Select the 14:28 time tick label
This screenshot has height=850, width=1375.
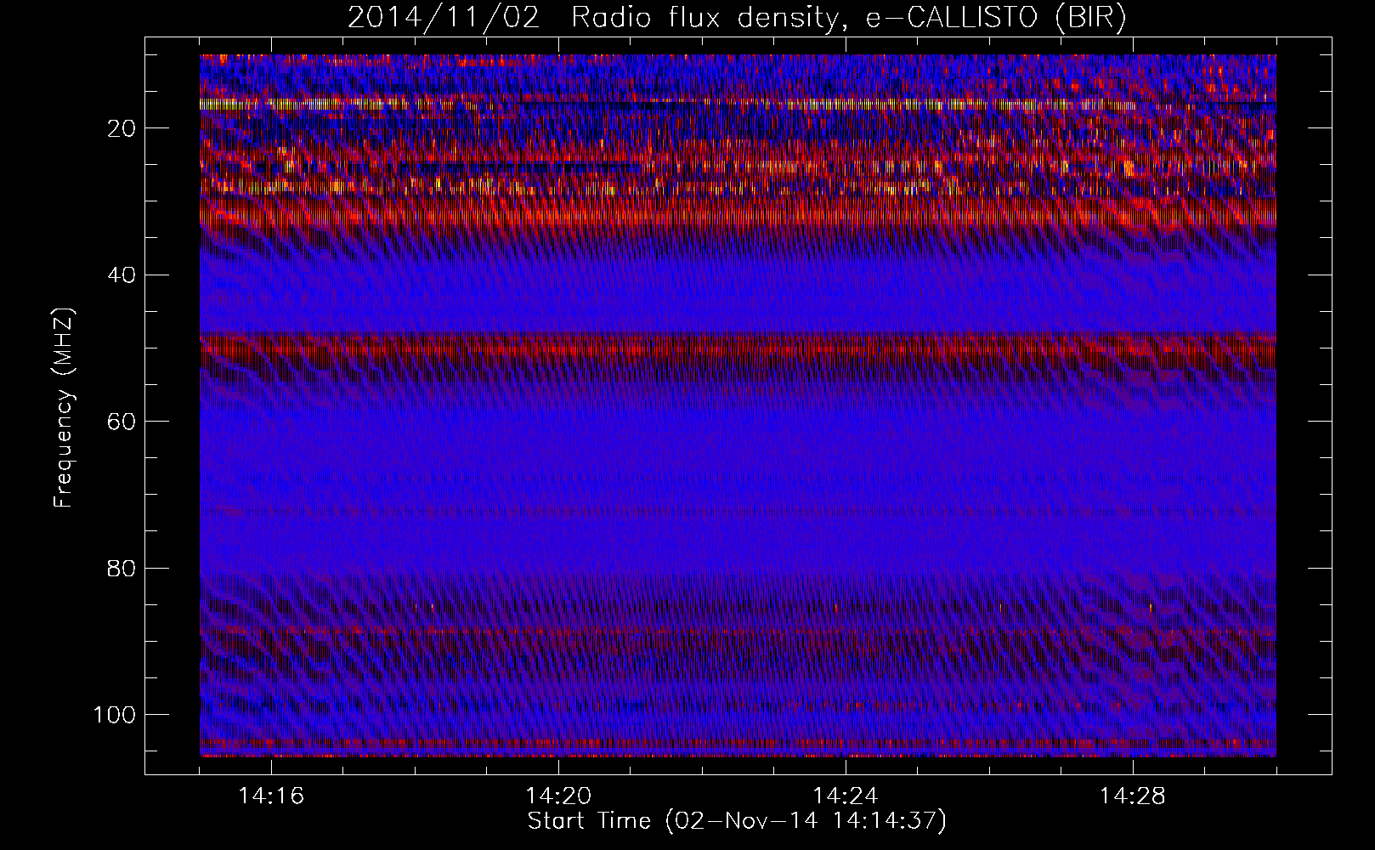click(1133, 796)
